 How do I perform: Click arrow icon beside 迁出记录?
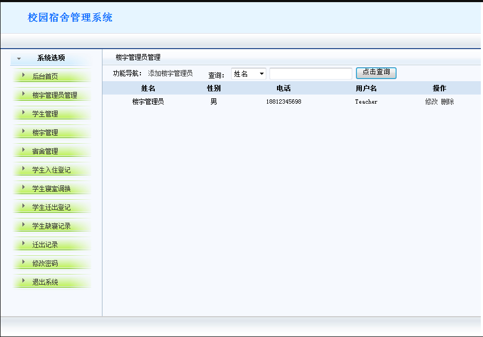click(23, 244)
